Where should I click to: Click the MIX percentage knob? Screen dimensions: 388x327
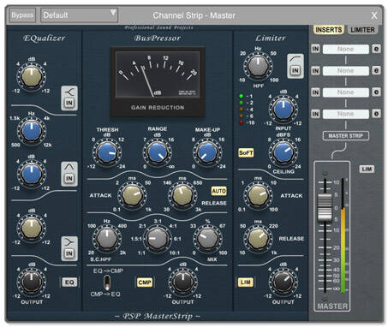tap(207, 239)
